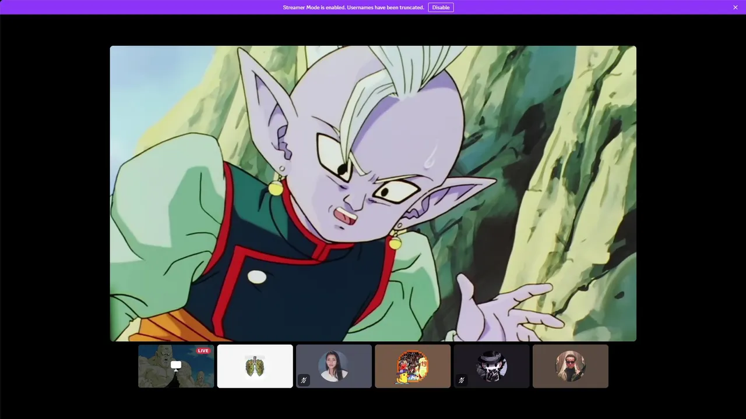Image resolution: width=746 pixels, height=419 pixels.
Task: Click the pixel art crowd avatar
Action: click(x=413, y=367)
